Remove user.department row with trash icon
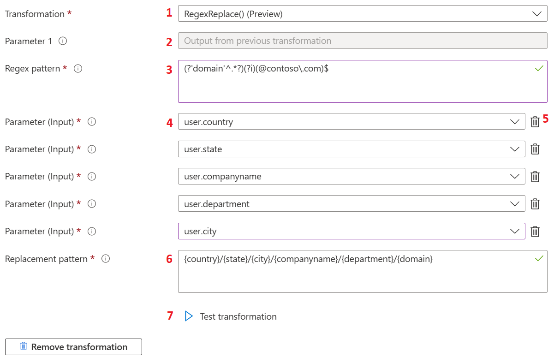Viewport: 554px width, 363px height. coord(535,203)
